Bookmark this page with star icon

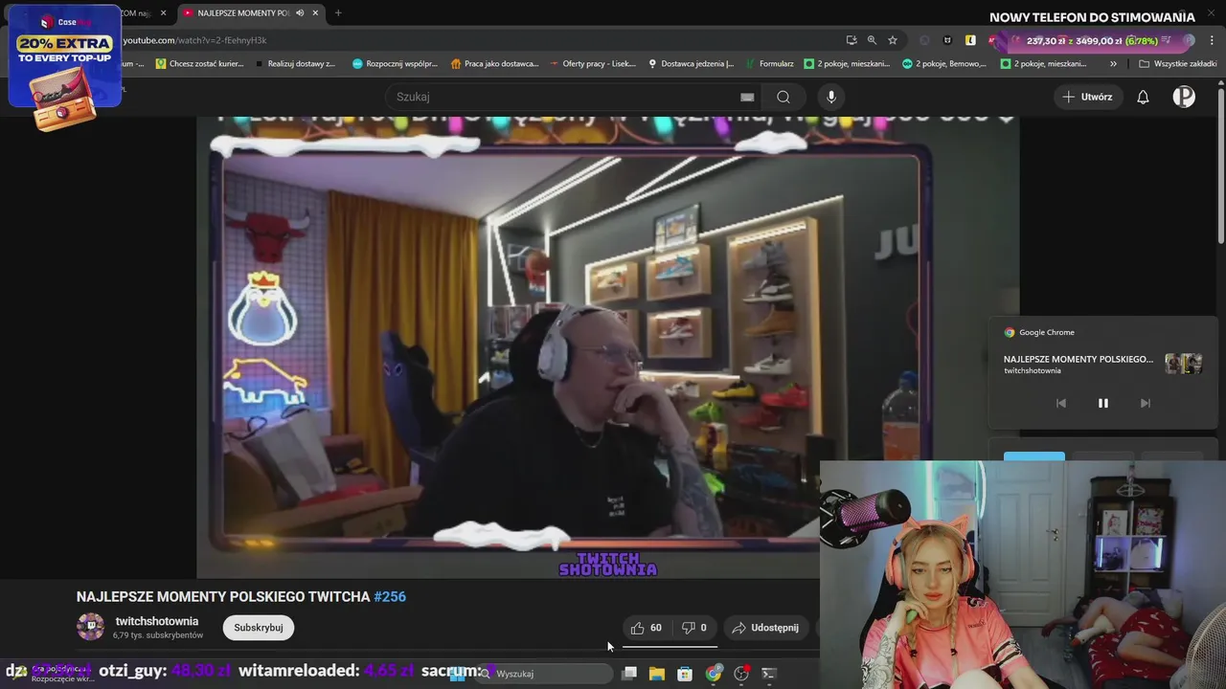point(893,40)
